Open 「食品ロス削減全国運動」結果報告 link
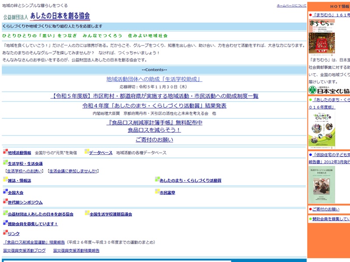The image size is (350, 262). 34,242
